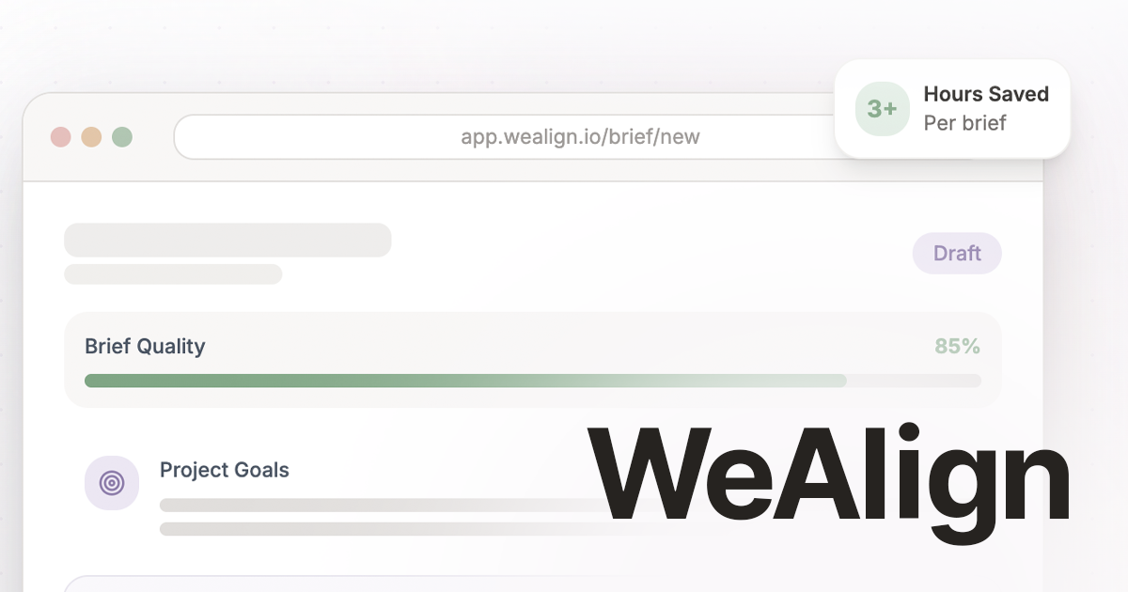
Task: Click the yellow window dot
Action: coord(91,137)
